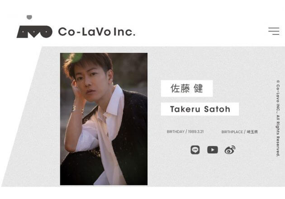Open the hamburger menu
The image size is (285, 199).
[x=274, y=31]
